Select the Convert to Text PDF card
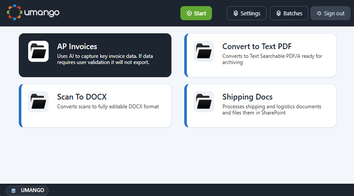The image size is (354, 196). (x=260, y=55)
